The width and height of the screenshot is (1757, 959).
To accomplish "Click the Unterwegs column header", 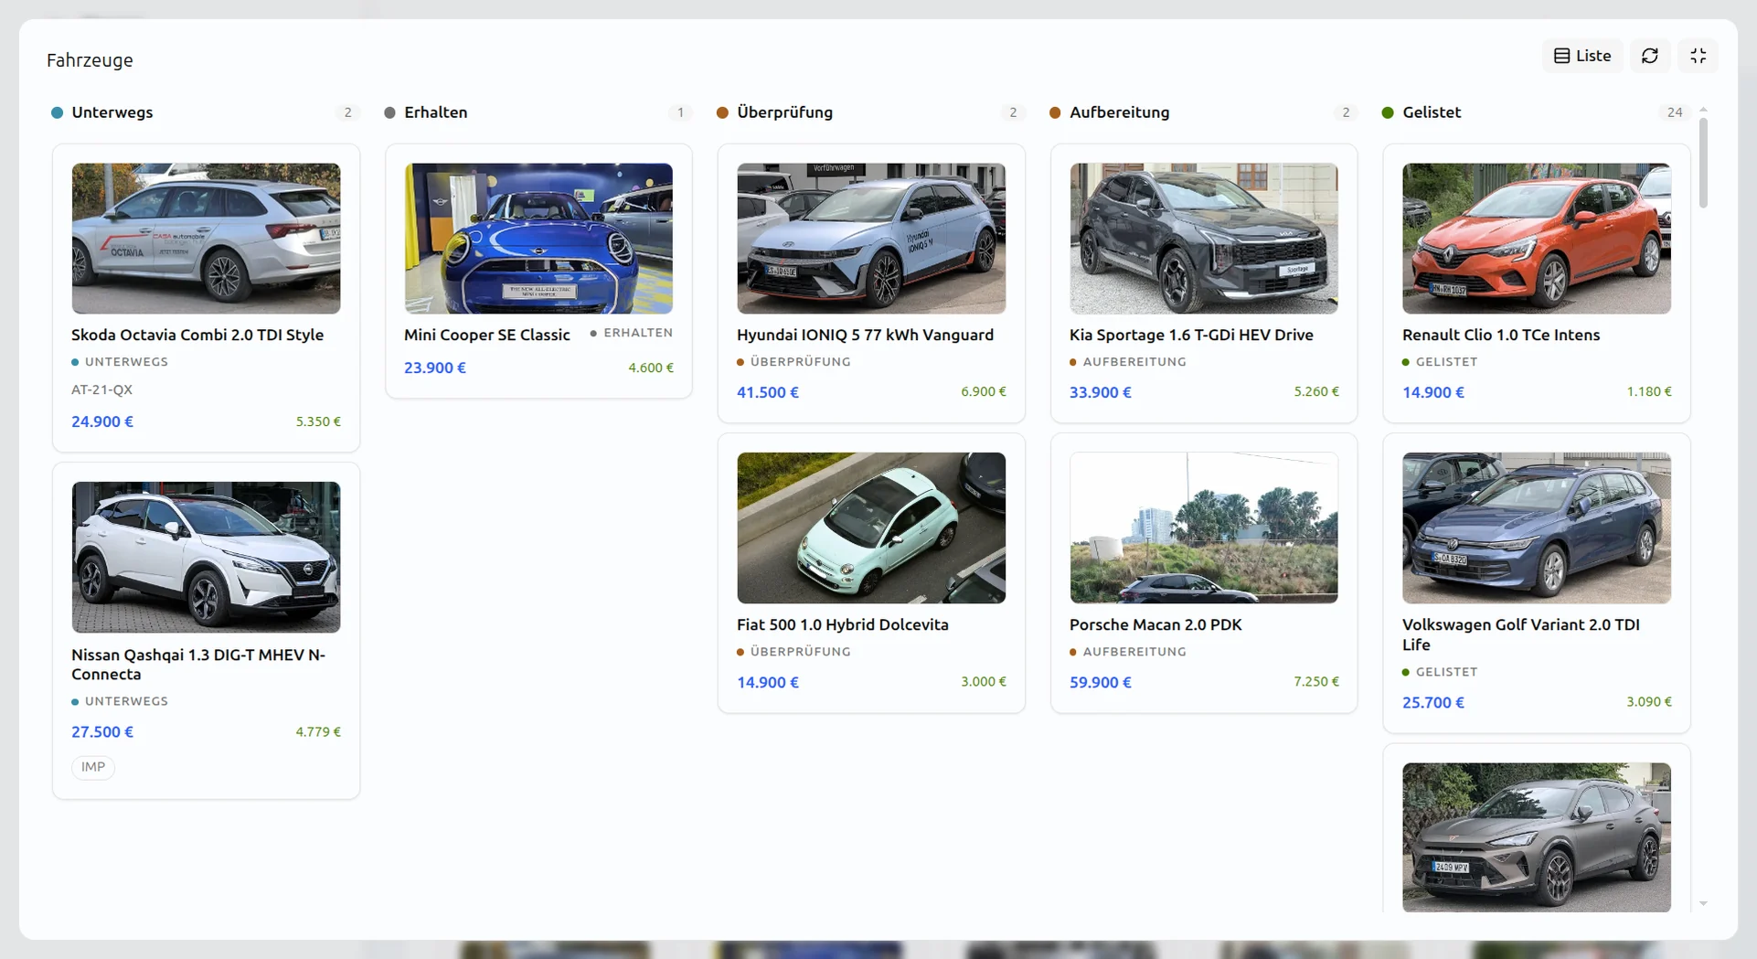I will click(x=112, y=112).
